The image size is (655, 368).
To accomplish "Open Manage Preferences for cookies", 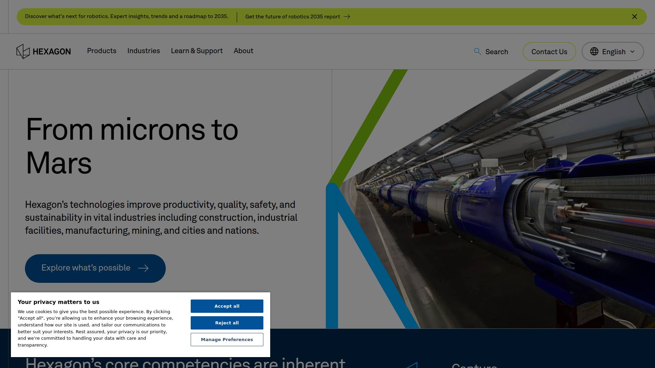I will point(227,339).
